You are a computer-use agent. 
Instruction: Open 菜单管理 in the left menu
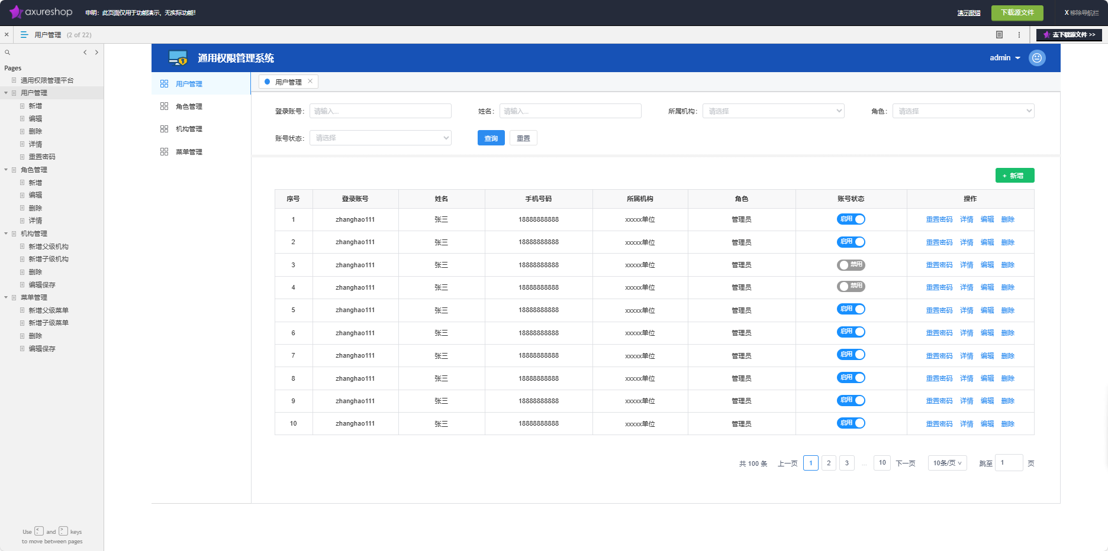pyautogui.click(x=201, y=152)
